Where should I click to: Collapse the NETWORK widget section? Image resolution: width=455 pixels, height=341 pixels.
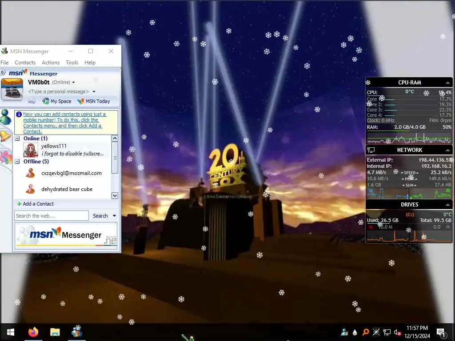point(448,150)
